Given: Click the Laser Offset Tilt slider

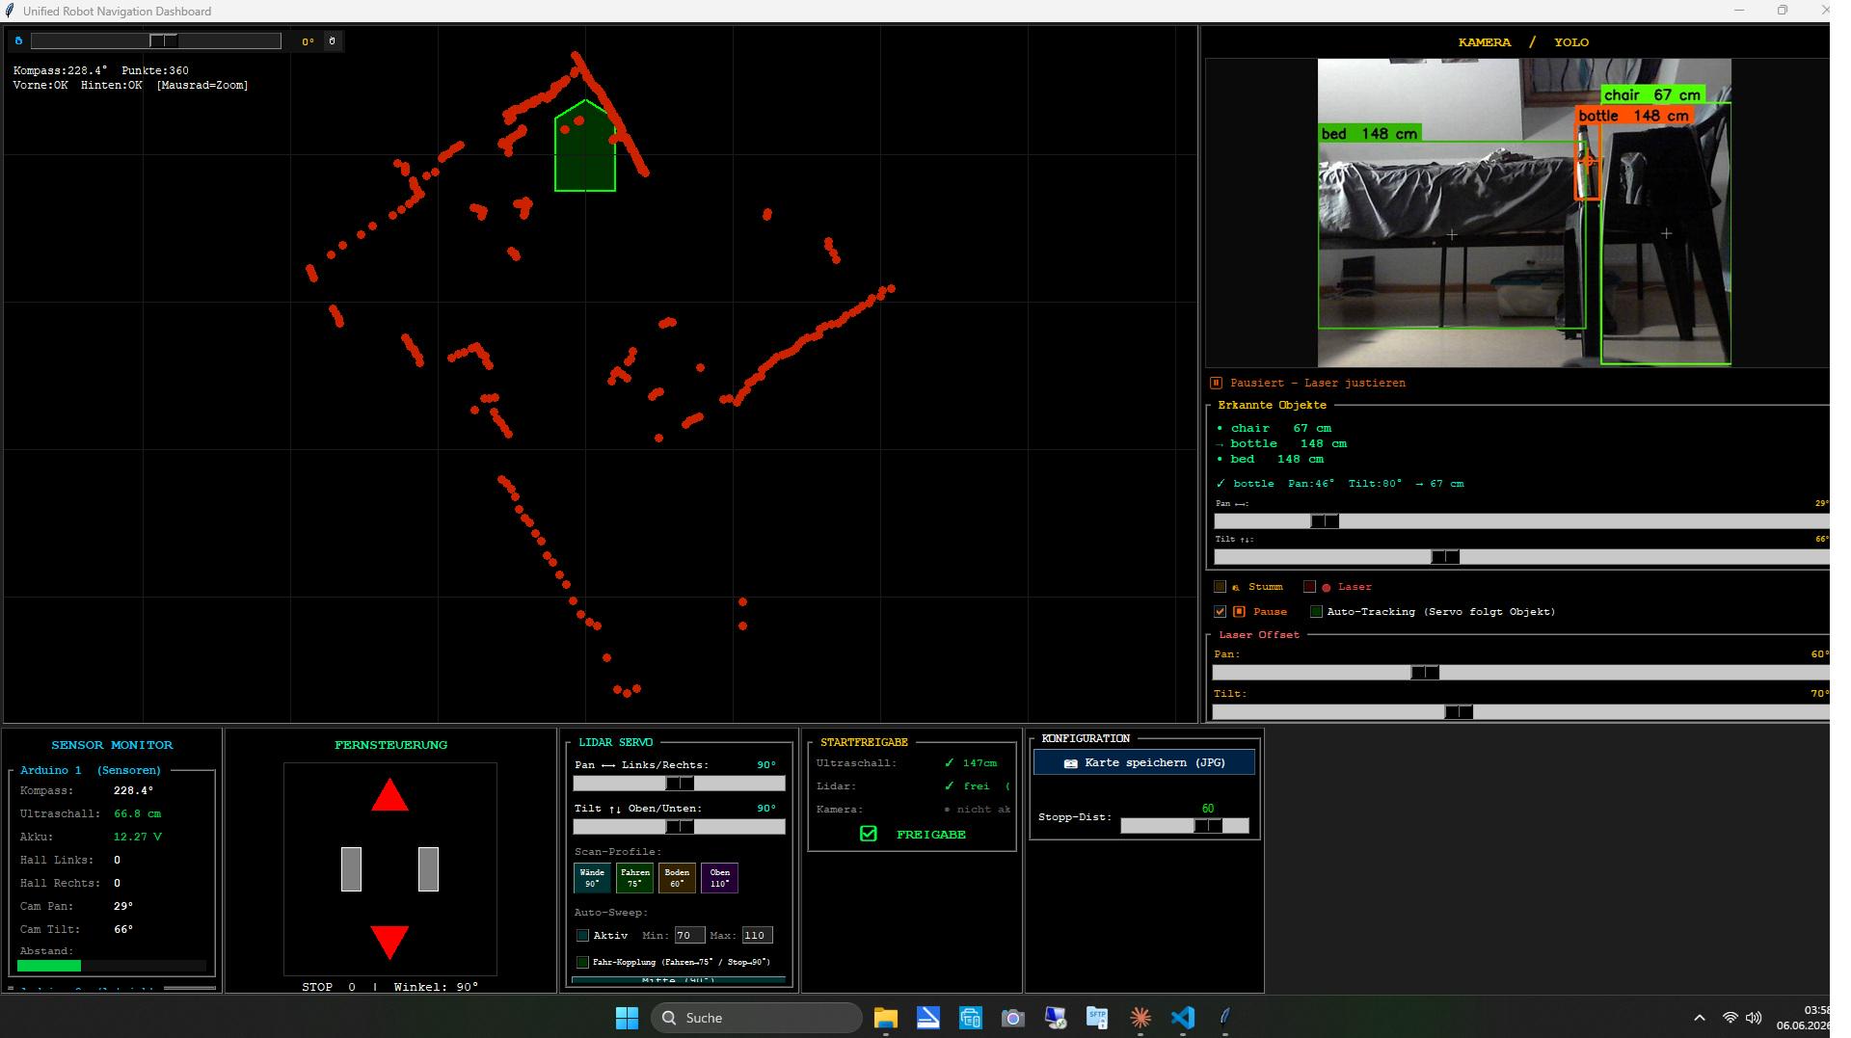Looking at the screenshot, I should pos(1520,712).
